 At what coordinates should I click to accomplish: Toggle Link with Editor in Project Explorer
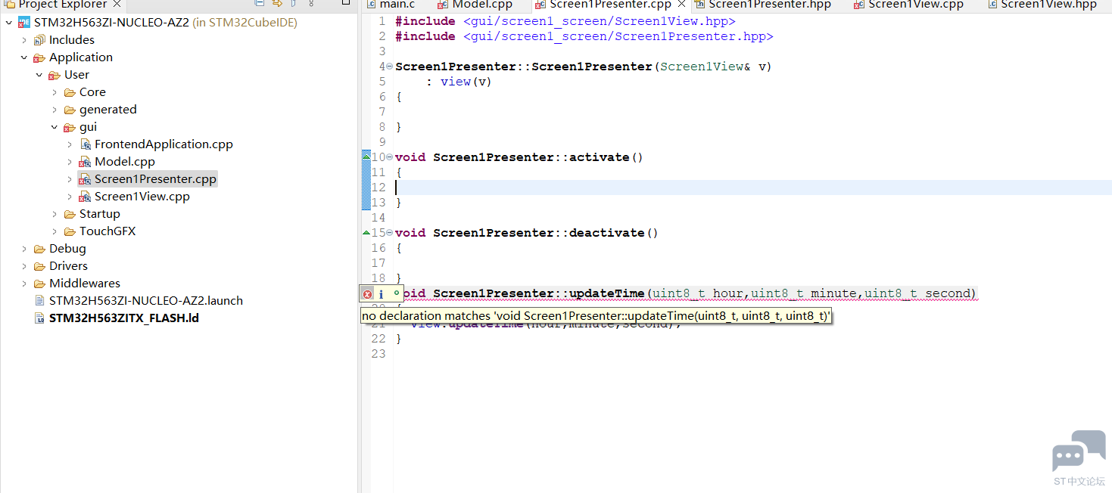tap(277, 4)
